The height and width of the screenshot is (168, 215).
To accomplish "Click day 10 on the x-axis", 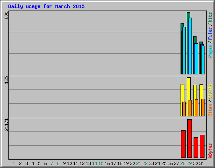I will 69,163.
